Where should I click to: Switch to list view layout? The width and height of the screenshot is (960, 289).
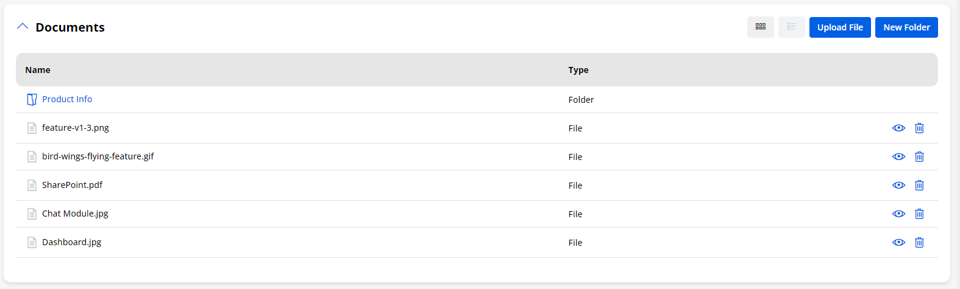791,27
